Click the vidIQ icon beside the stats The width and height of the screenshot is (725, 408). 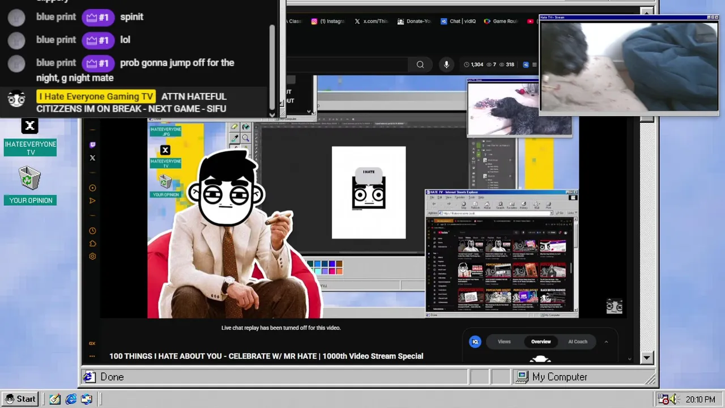click(x=526, y=65)
